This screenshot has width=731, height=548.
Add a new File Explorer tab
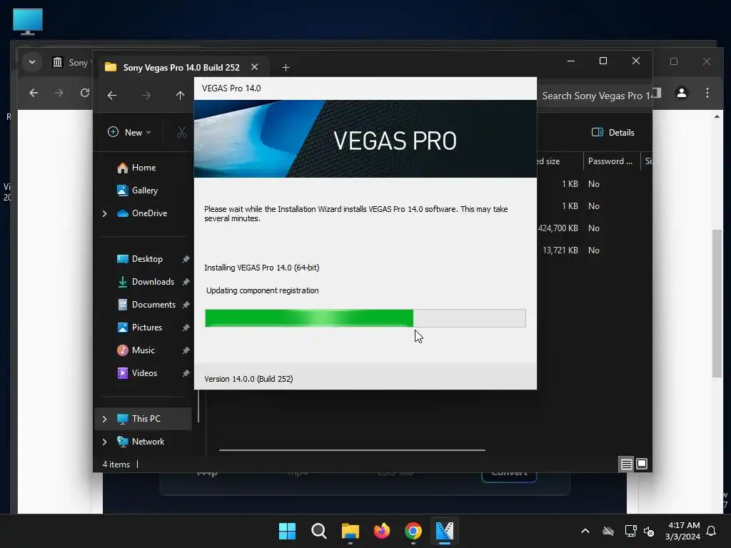point(286,68)
